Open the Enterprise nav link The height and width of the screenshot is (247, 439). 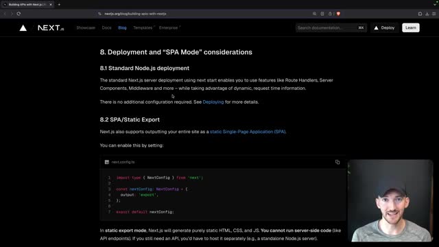[x=169, y=27]
